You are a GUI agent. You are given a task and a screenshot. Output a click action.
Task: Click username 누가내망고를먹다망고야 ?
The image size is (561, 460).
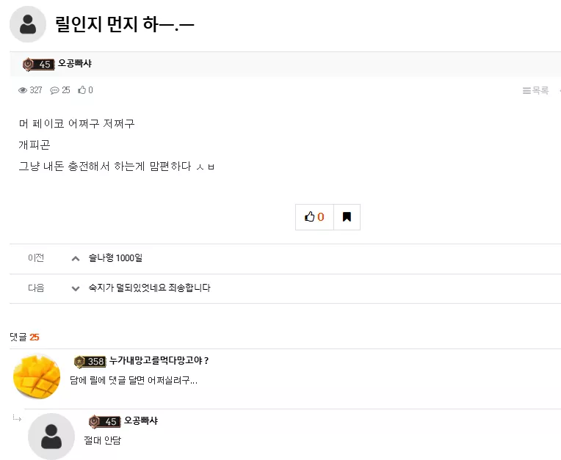(159, 360)
